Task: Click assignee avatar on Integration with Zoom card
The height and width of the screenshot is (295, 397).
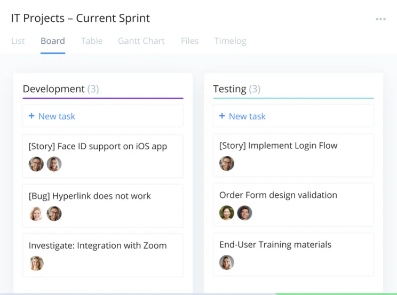Action: tap(36, 264)
